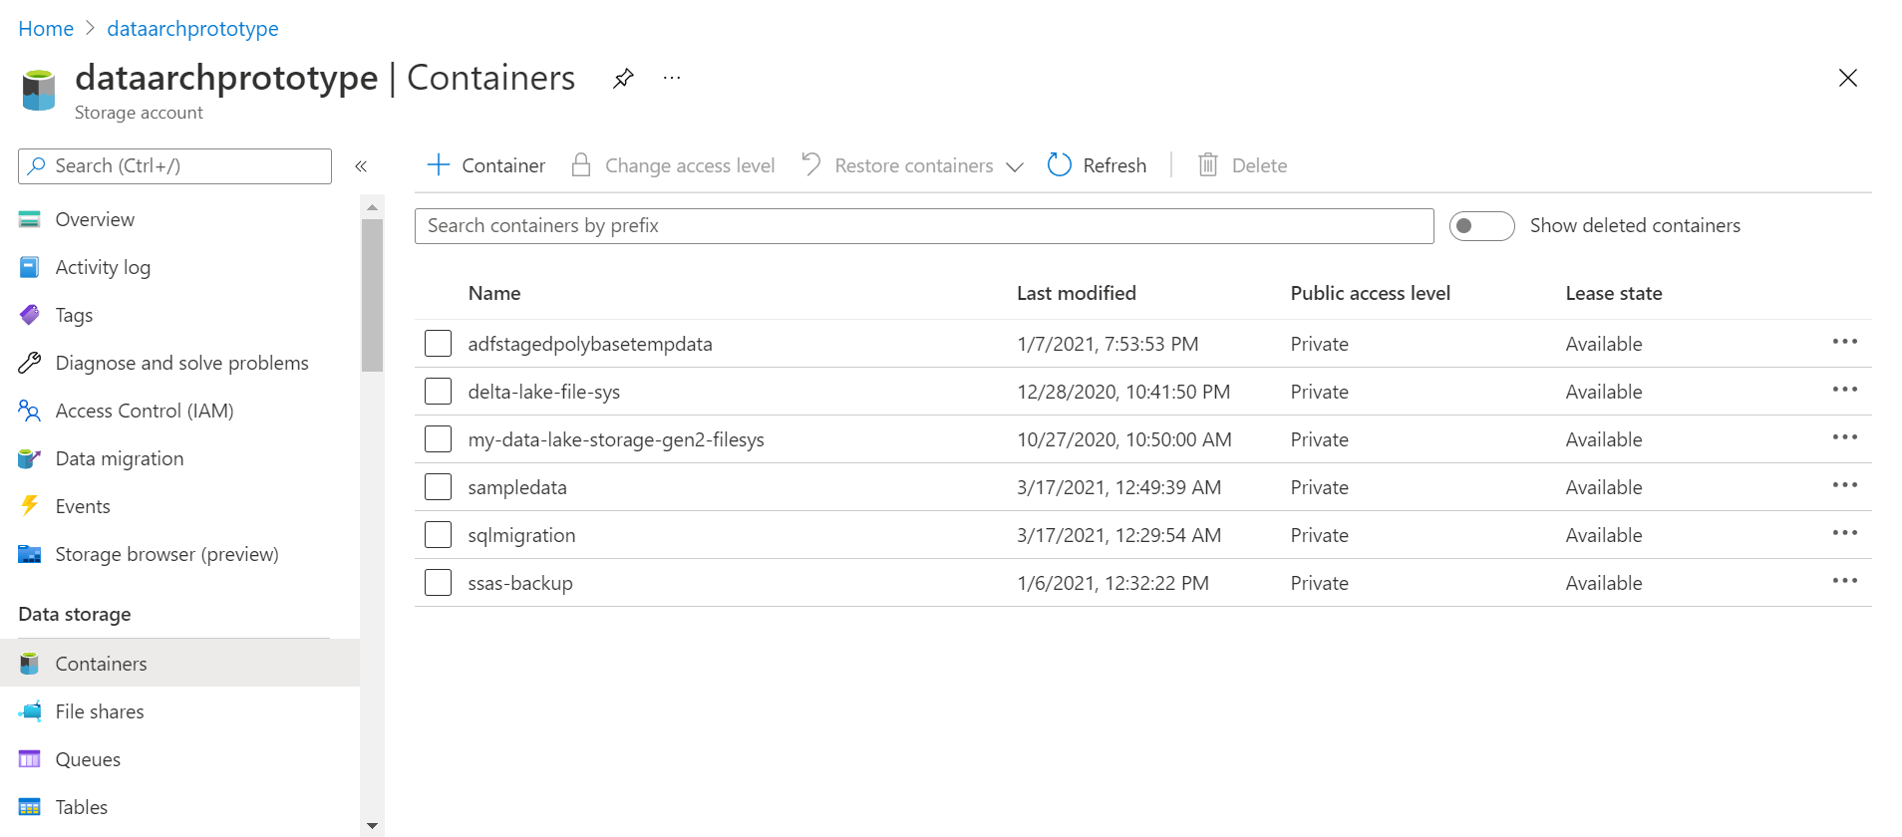This screenshot has width=1902, height=837.
Task: Select the ssas-backup checkbox
Action: coord(438,582)
